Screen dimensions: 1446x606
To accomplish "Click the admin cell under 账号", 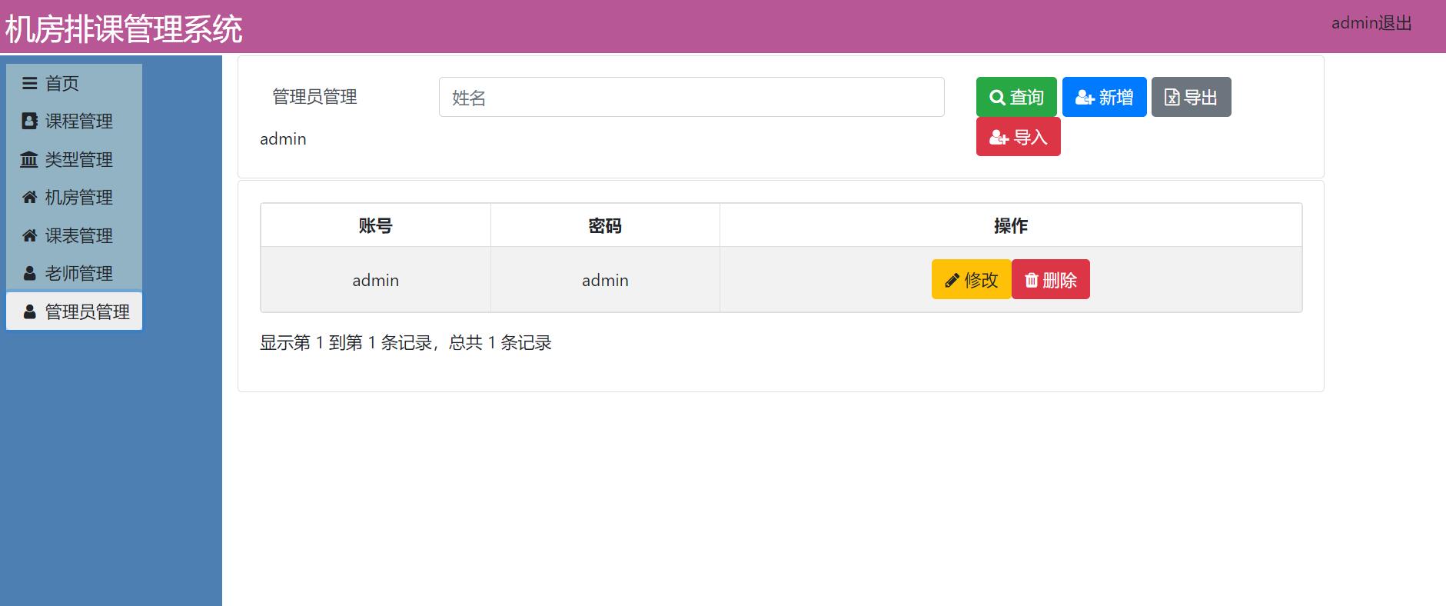I will tap(375, 280).
